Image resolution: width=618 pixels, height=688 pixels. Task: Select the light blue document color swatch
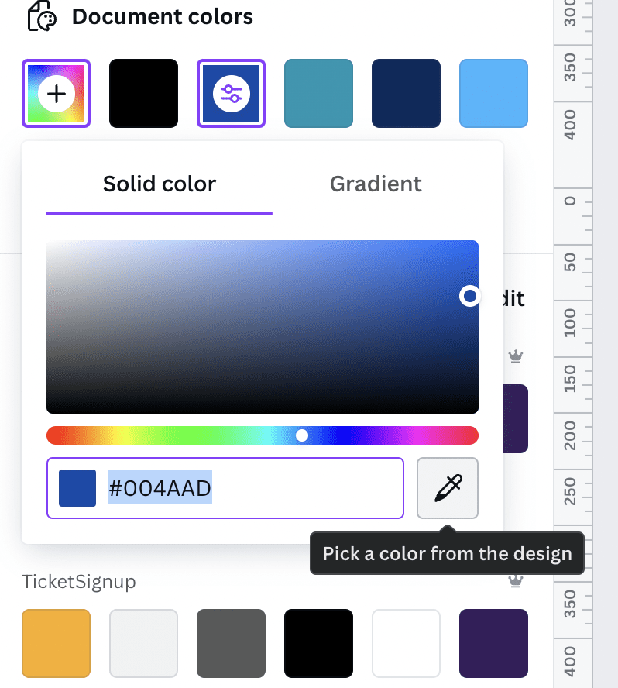(493, 94)
